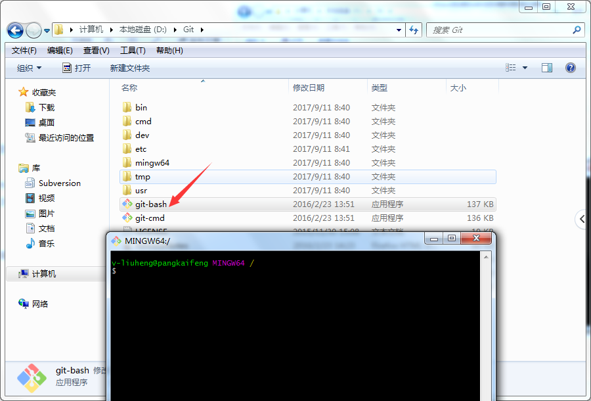Viewport: 591px width, 401px height.
Task: Open 桌面 in favorites
Action: pyautogui.click(x=40, y=123)
